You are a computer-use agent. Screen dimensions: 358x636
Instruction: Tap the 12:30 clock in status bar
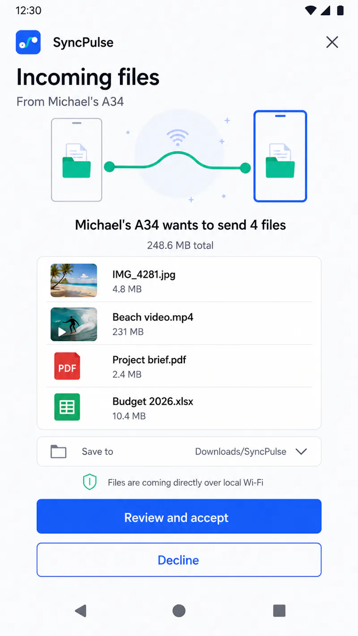point(28,10)
